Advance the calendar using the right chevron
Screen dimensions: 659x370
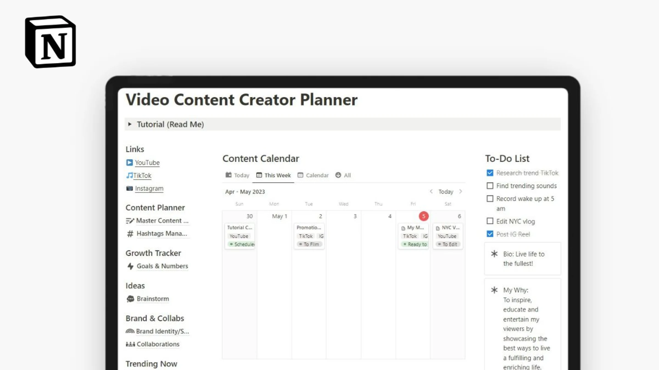tap(461, 192)
